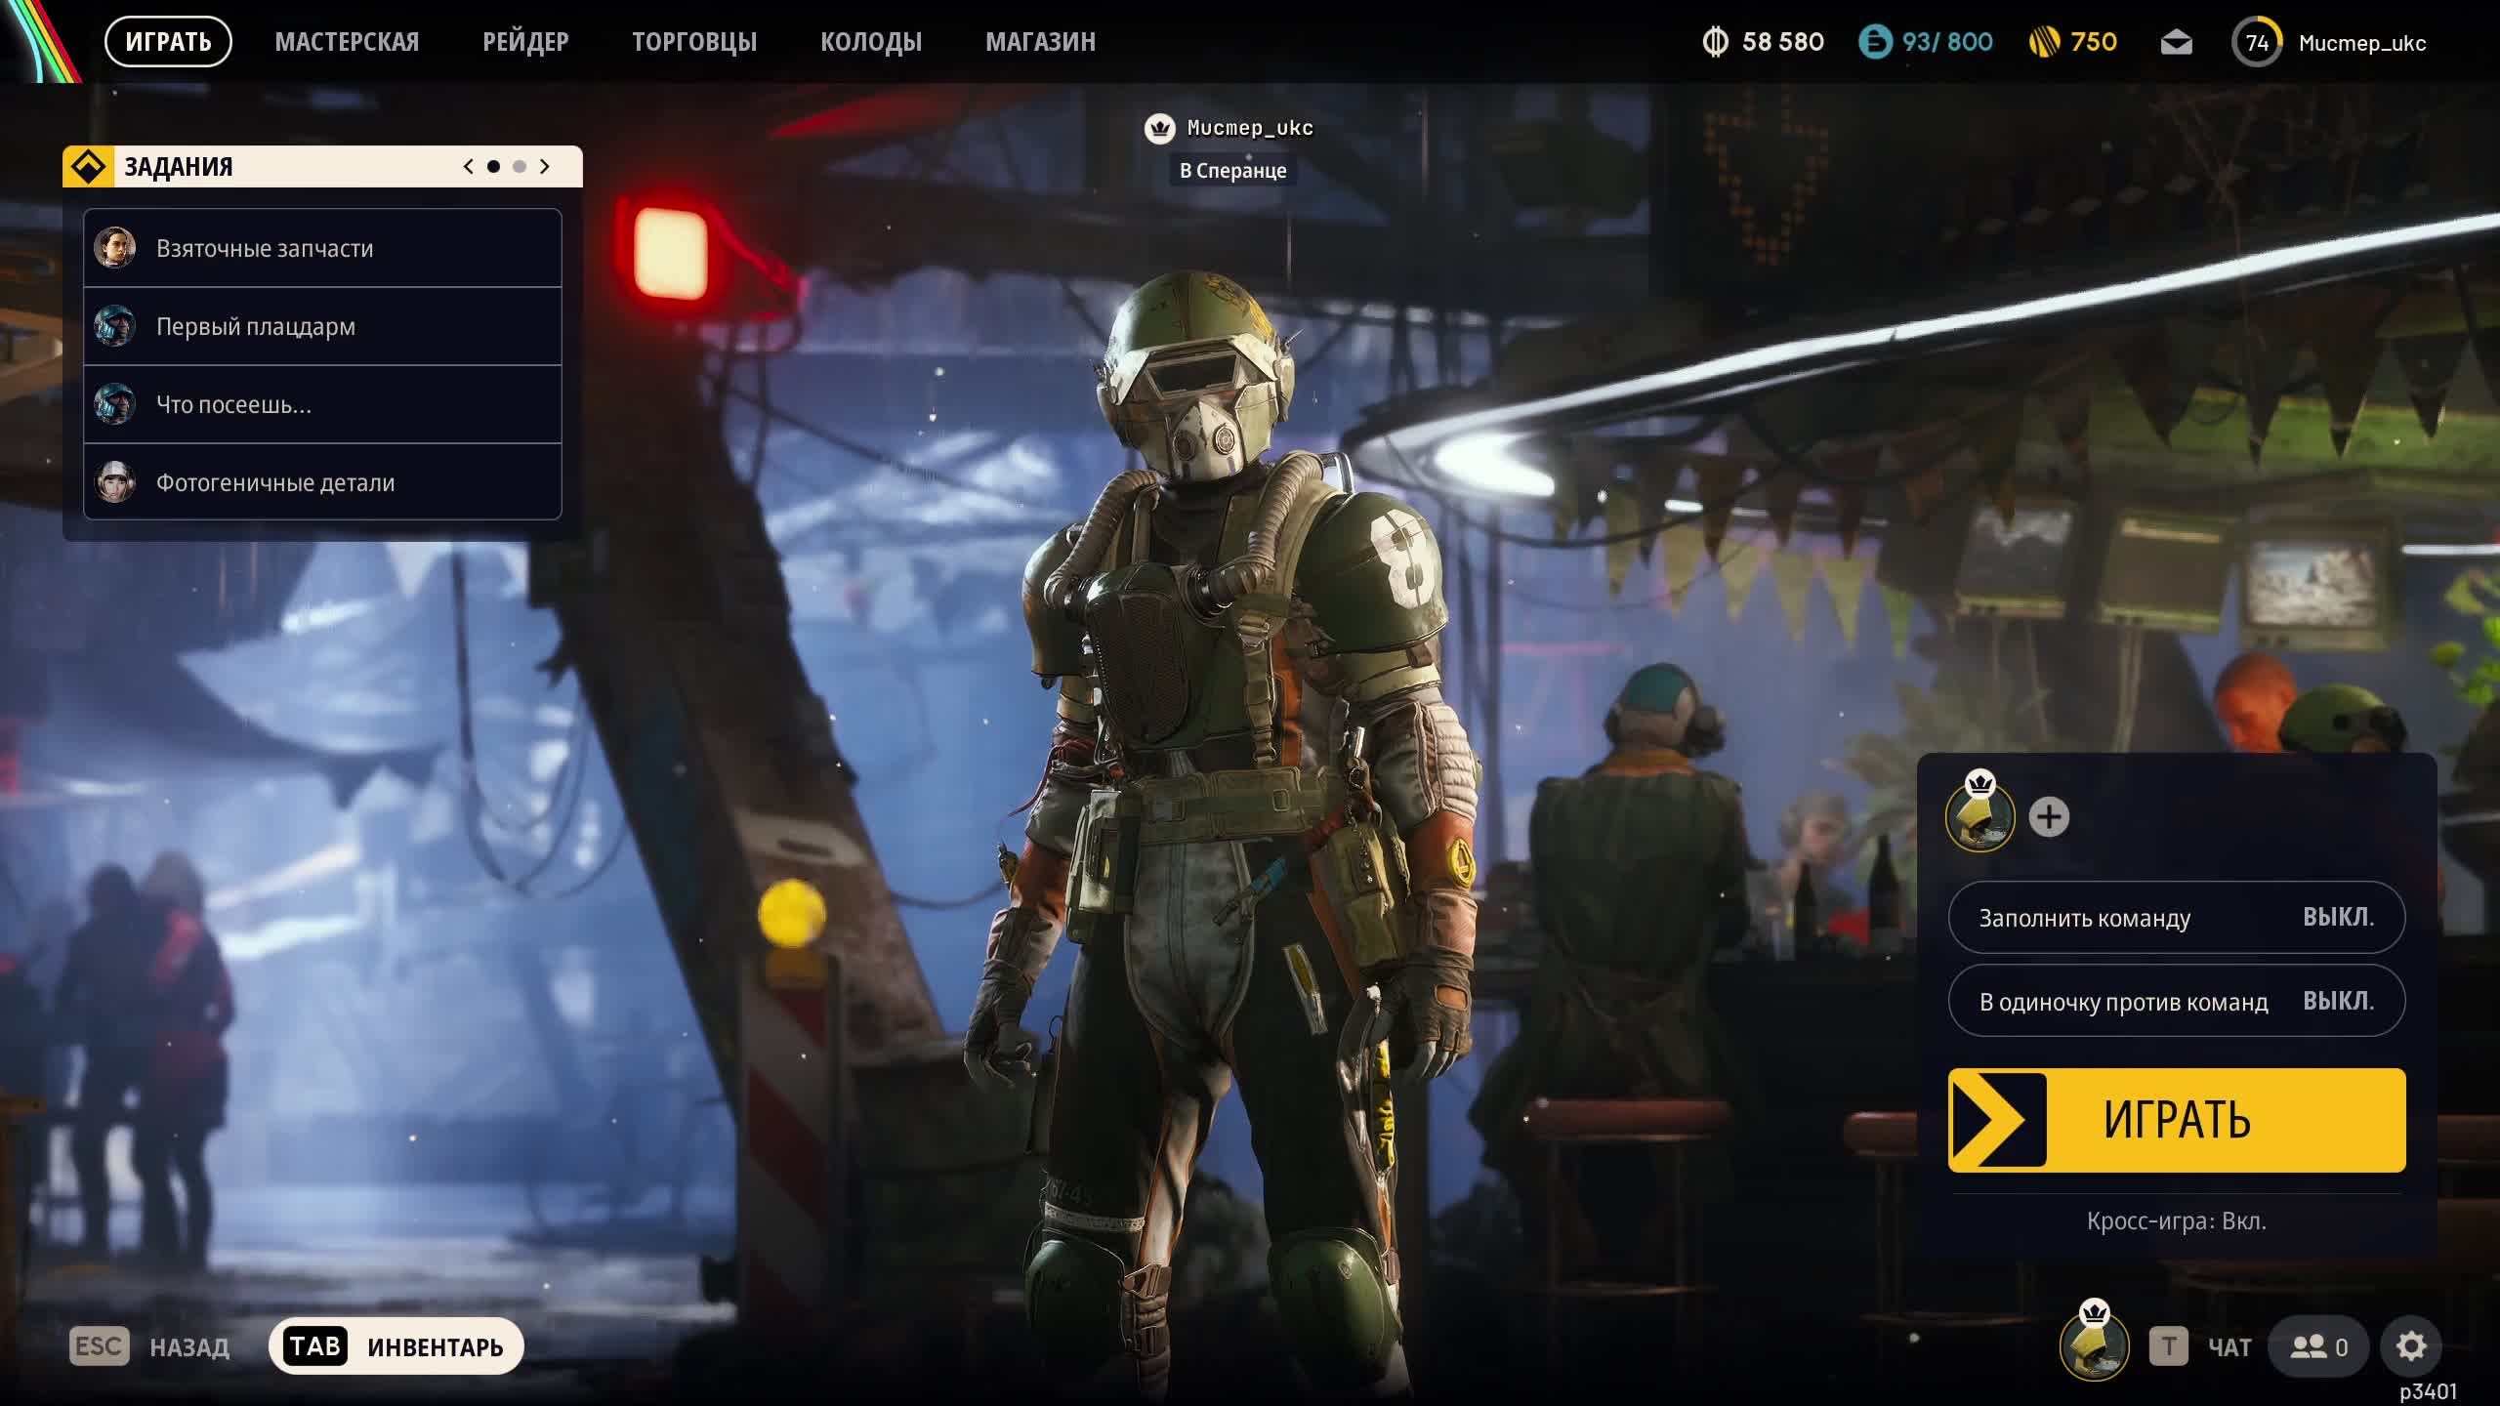Toggle the 'Кросс-игра: Вкл.' setting

click(x=2176, y=1221)
